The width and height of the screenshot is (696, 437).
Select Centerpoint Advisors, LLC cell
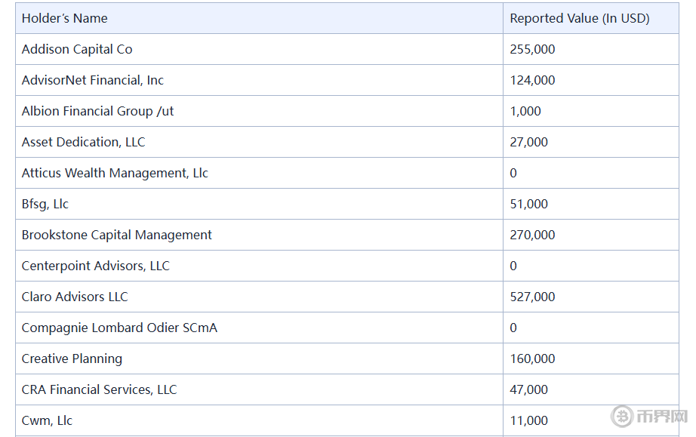(96, 266)
